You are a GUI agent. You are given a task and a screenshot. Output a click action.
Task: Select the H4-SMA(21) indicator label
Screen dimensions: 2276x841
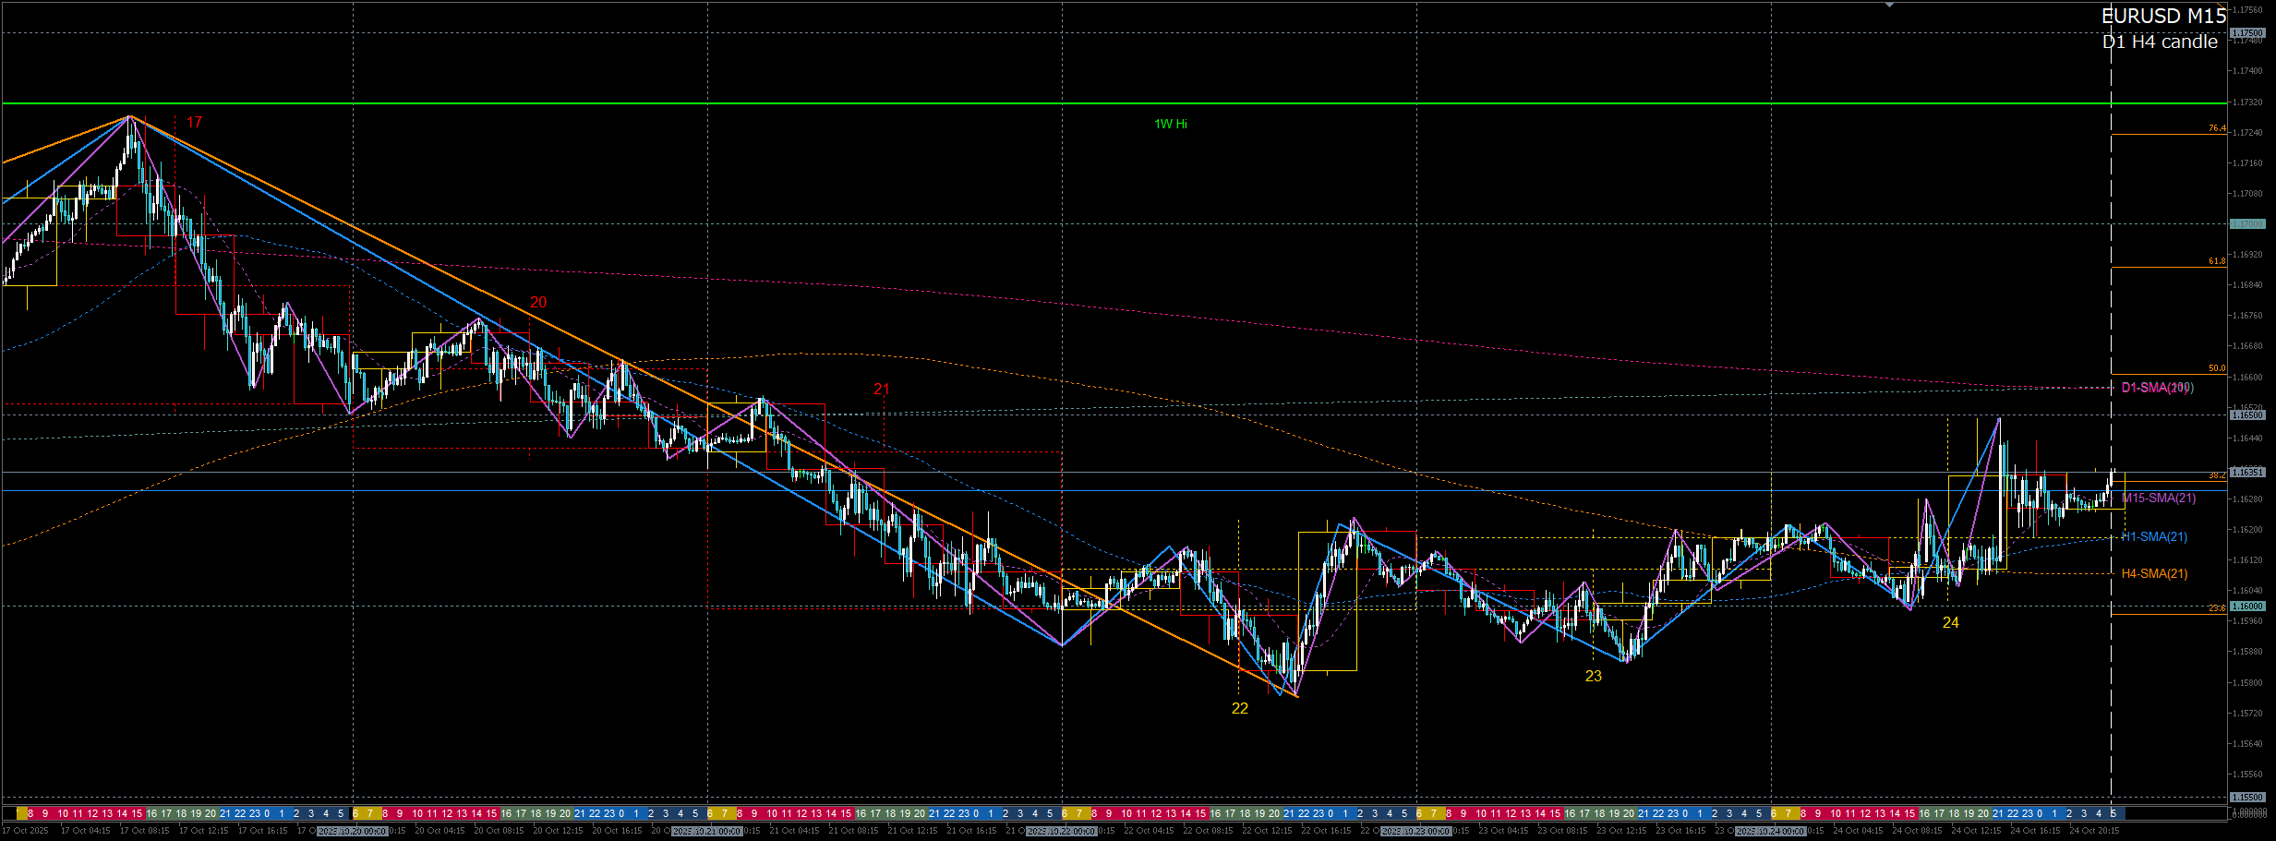tap(2154, 574)
